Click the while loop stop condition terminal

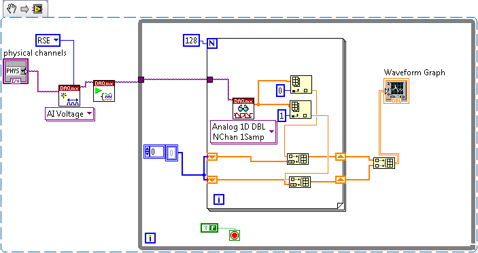235,235
